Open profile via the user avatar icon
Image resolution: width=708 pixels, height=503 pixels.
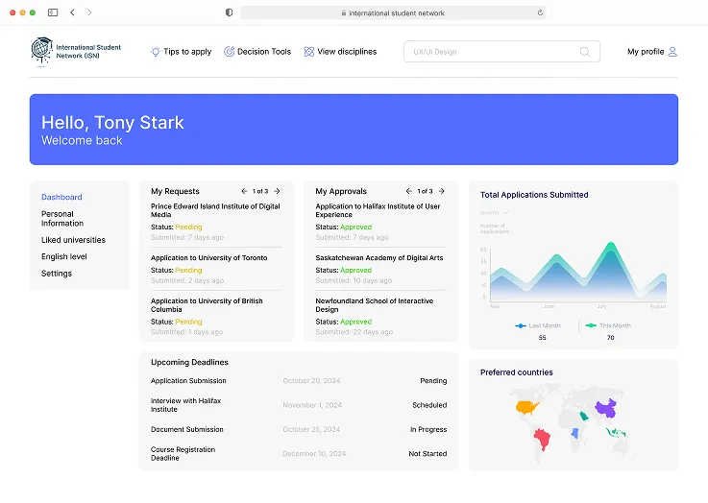(672, 52)
